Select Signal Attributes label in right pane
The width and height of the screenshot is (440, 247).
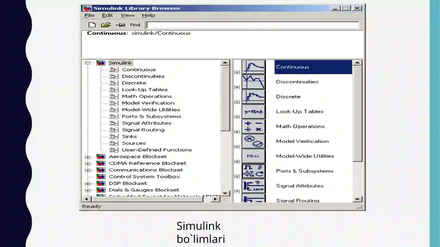[300, 186]
